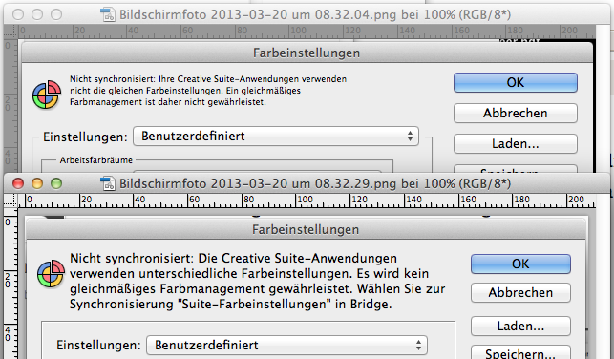Click Abbrechen in the lower Farbeinstellungen dialog
The width and height of the screenshot is (614, 359).
pyautogui.click(x=520, y=292)
